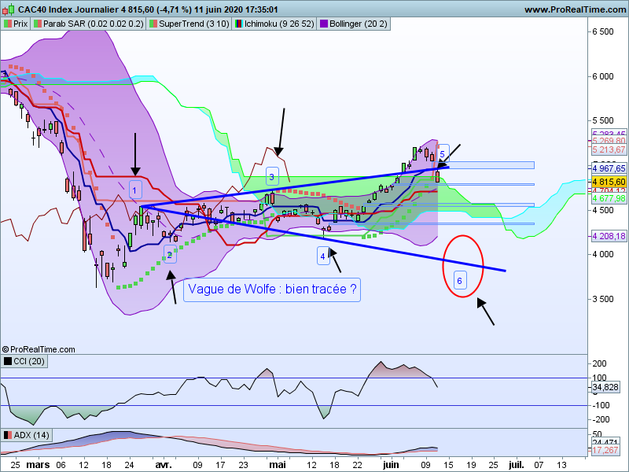Click the 200 level on the CCI scale
Viewport: 629px width, 472px height.
coord(599,363)
